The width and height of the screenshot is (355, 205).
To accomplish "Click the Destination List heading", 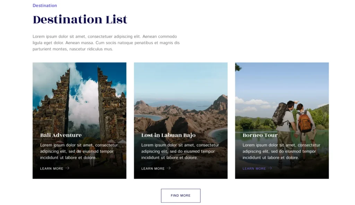I will click(x=80, y=20).
